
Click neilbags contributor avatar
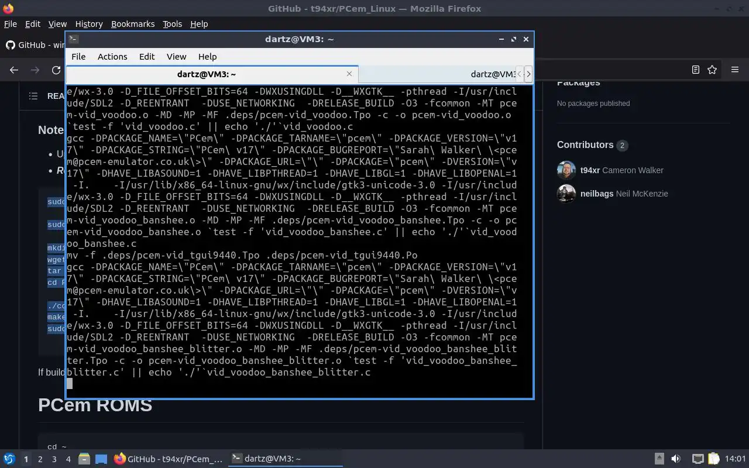click(566, 194)
